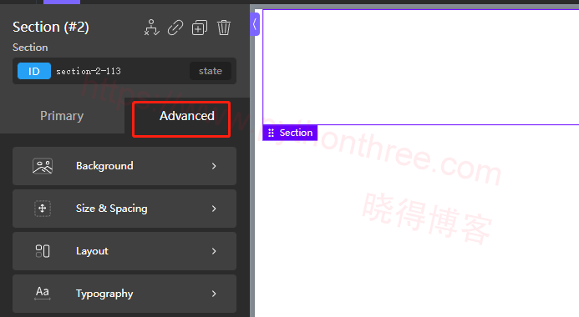Expand the Size & Spacing chevron
The image size is (579, 317).
[x=214, y=209]
